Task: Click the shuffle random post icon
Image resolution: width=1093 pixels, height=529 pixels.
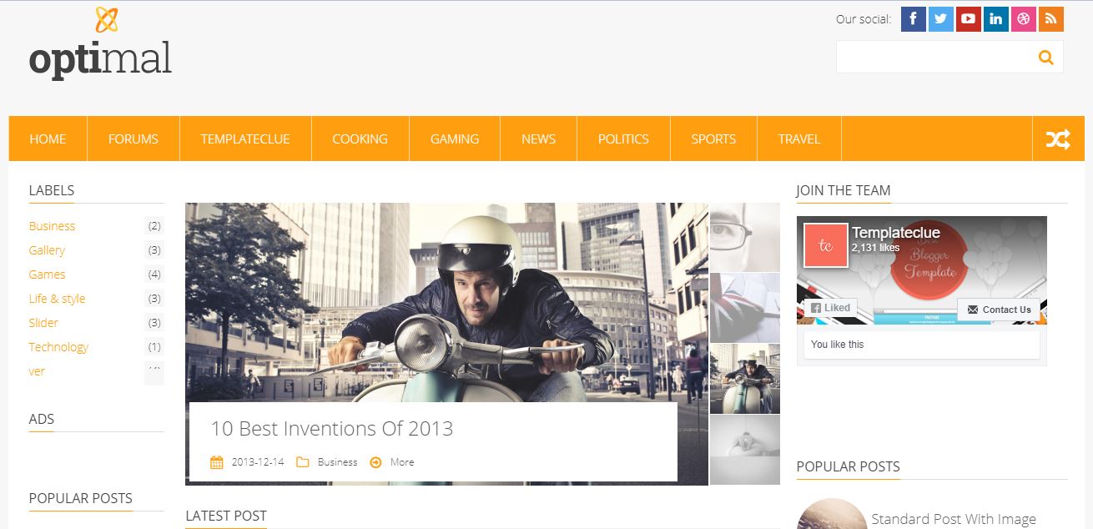Action: 1058,139
